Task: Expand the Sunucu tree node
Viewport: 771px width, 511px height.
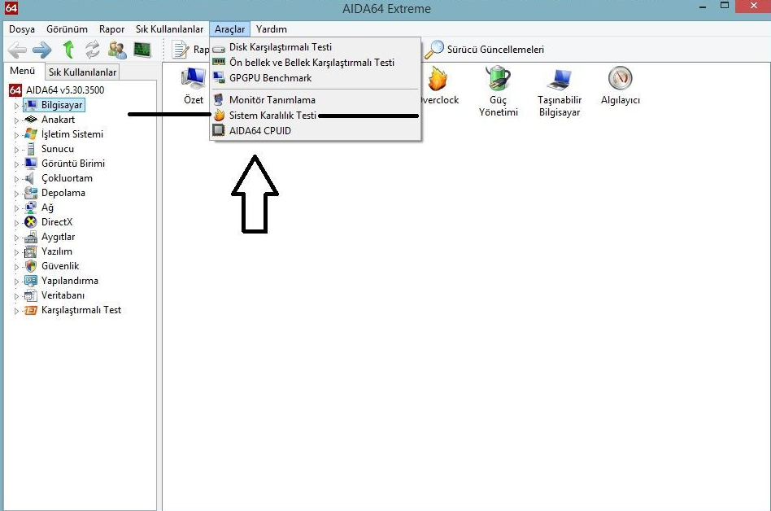Action: tap(16, 150)
